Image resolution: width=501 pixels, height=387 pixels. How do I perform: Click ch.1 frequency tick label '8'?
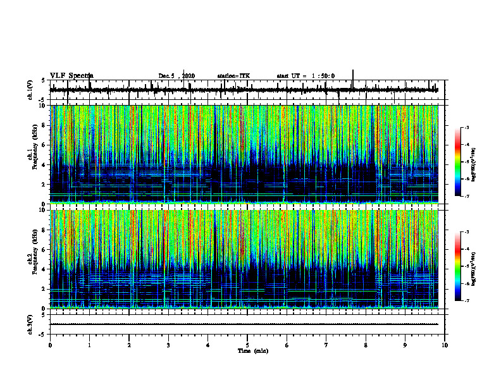[44, 125]
